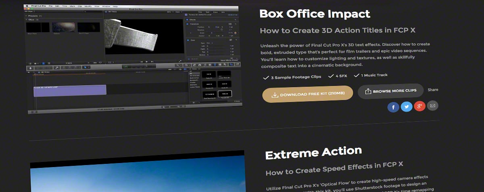Click the next frame button under viewer
The image size is (484, 192).
[152, 62]
